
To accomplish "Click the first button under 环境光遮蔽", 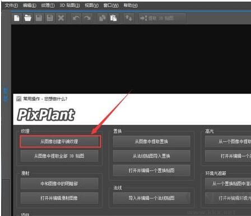I will tap(228, 184).
